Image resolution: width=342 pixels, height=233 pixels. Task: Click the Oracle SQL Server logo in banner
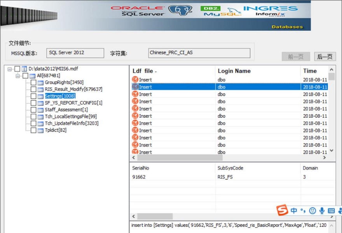pos(139,10)
